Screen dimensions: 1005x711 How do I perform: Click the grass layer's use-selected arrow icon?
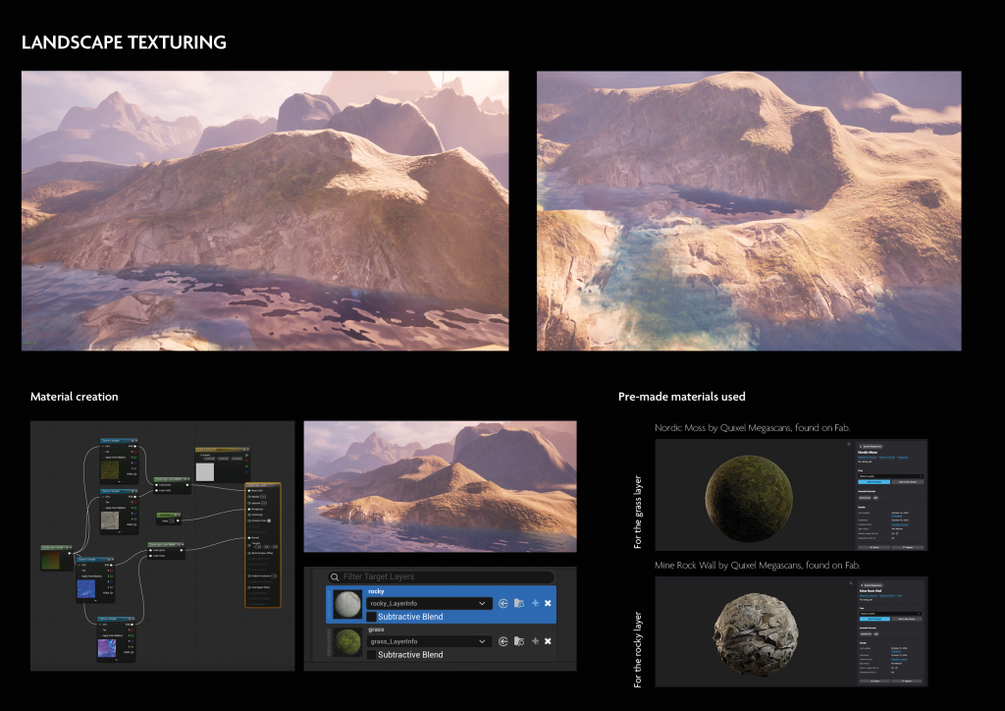503,641
